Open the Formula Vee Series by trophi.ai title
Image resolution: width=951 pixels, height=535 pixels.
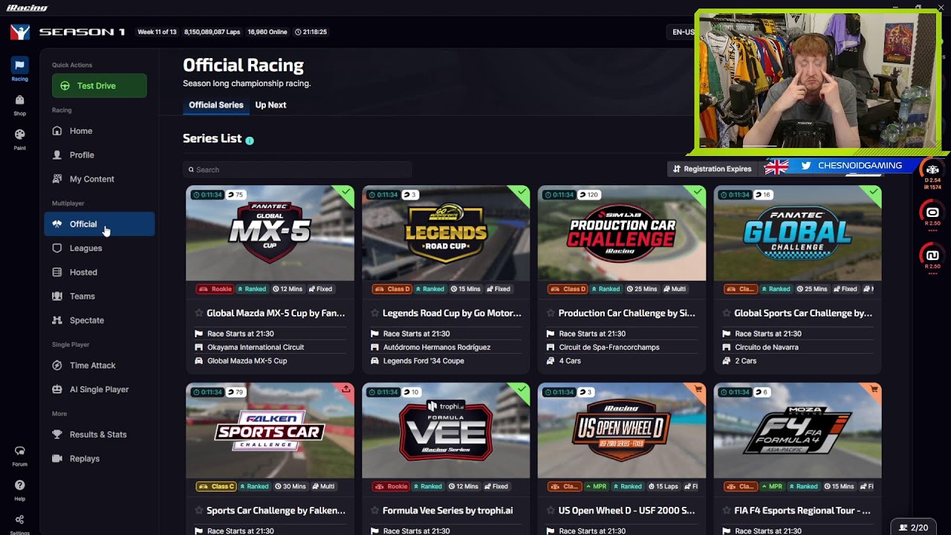pyautogui.click(x=447, y=510)
